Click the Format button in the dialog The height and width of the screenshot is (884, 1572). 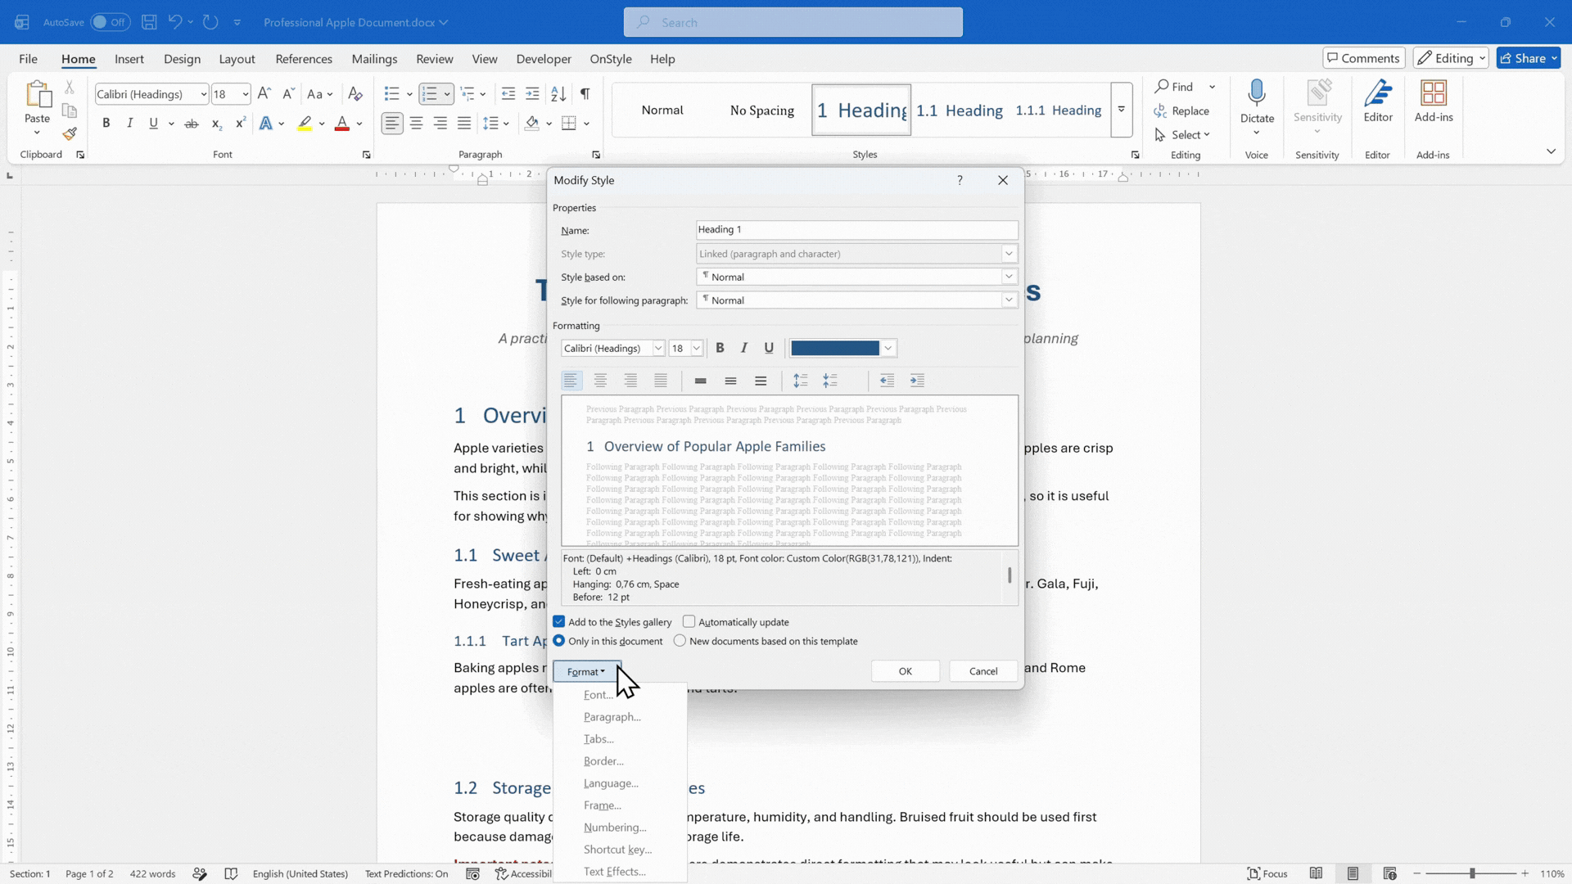[587, 671]
